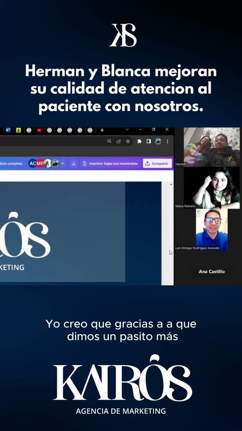
Task: Open the Chrome three-dot menu
Action: (x=167, y=141)
